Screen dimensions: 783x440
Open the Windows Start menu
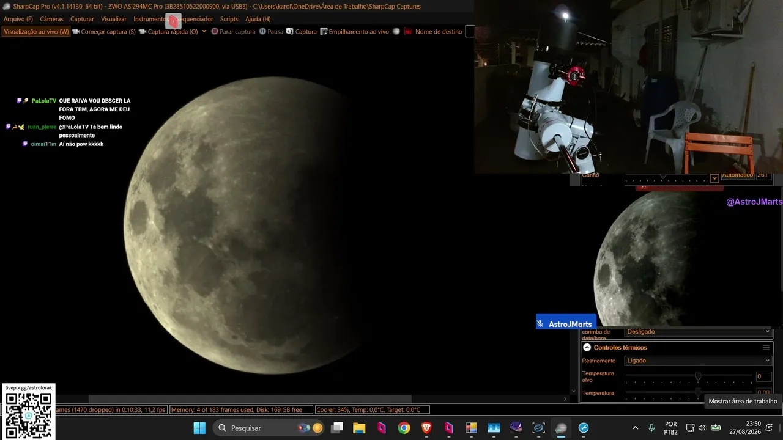tap(199, 428)
